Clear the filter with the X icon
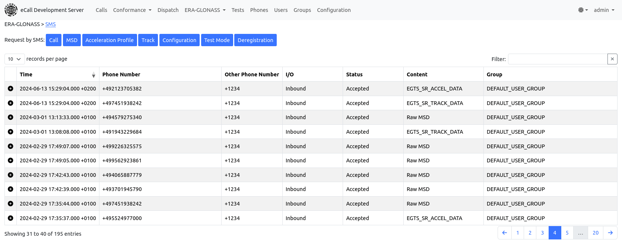The width and height of the screenshot is (622, 248). [612, 59]
